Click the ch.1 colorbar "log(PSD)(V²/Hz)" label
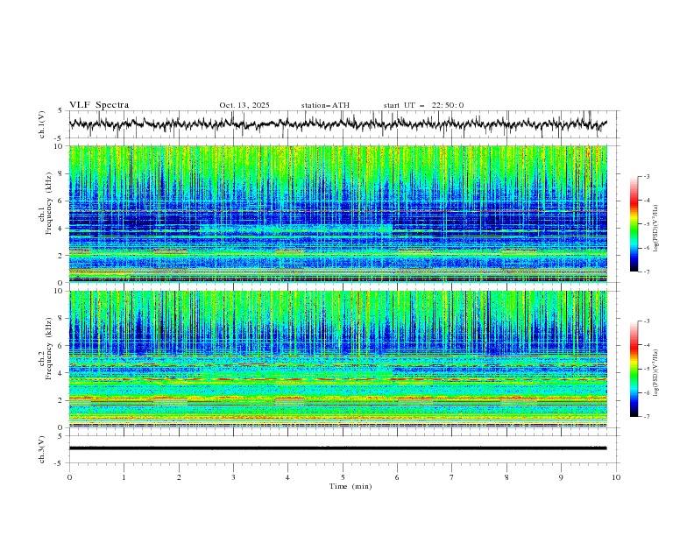 tap(656, 229)
